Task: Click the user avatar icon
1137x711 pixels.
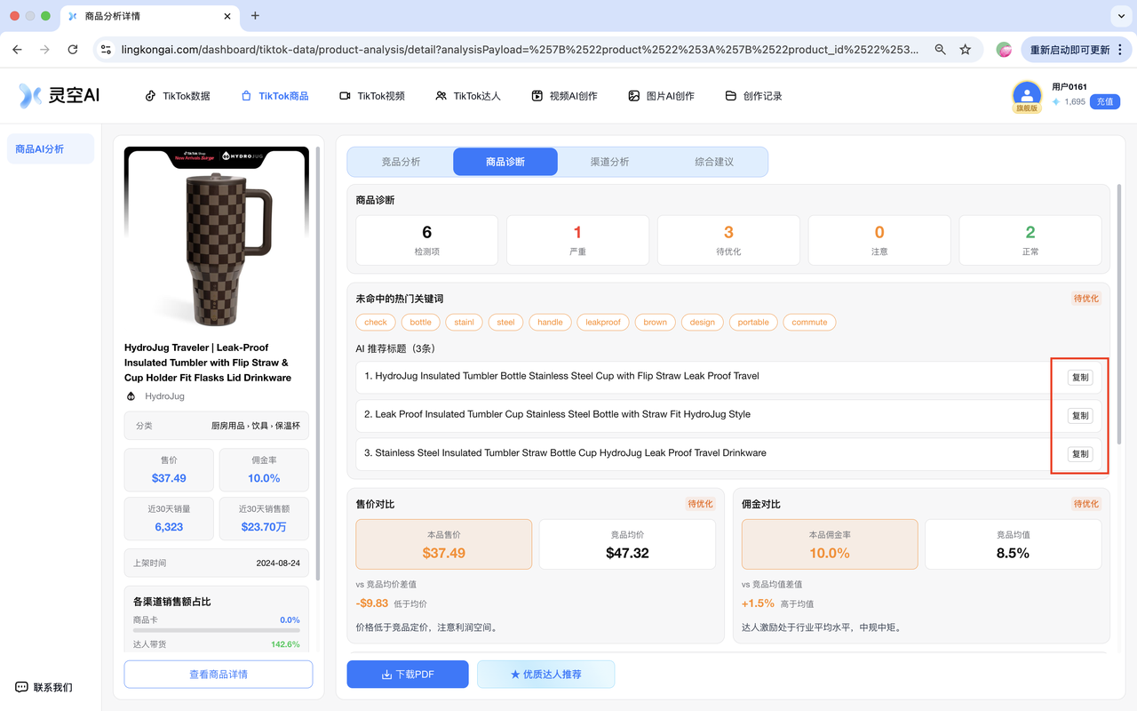Action: tap(1027, 95)
